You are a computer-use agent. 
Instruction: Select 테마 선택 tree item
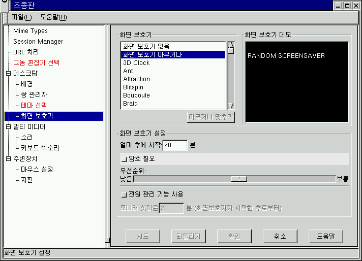(x=34, y=106)
